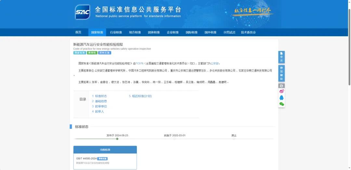The height and width of the screenshot is (170, 351).
Task: Click the 标准状态 section heading
Action: [x=82, y=127]
